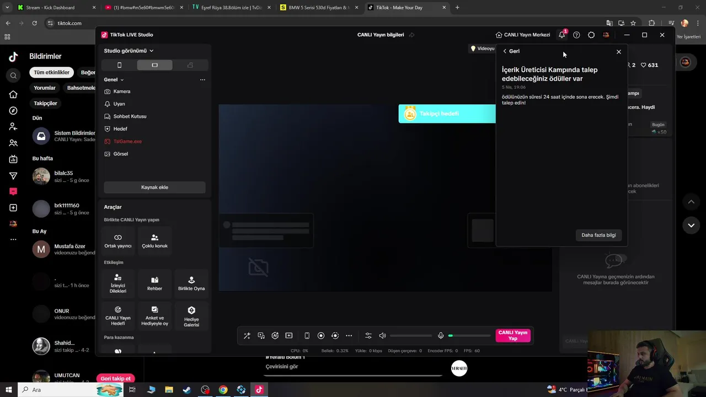Switch to the BMW 5 Serisi browser tab
The height and width of the screenshot is (397, 706).
pyautogui.click(x=320, y=8)
